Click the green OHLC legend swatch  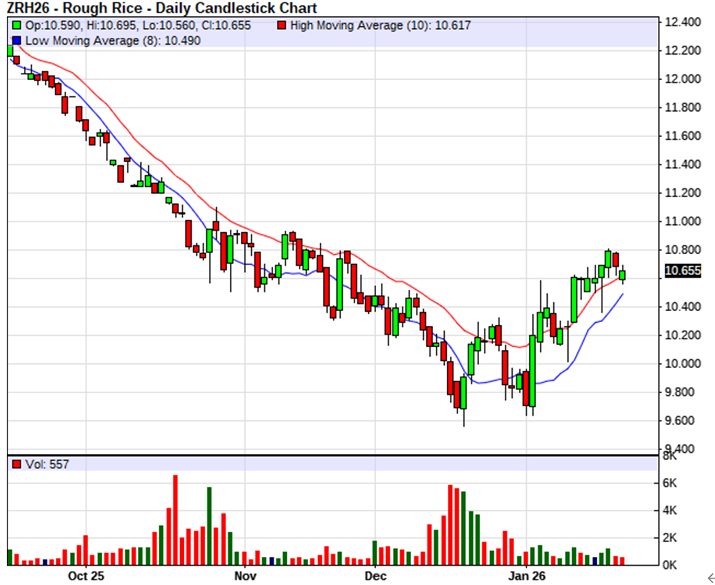click(x=17, y=26)
